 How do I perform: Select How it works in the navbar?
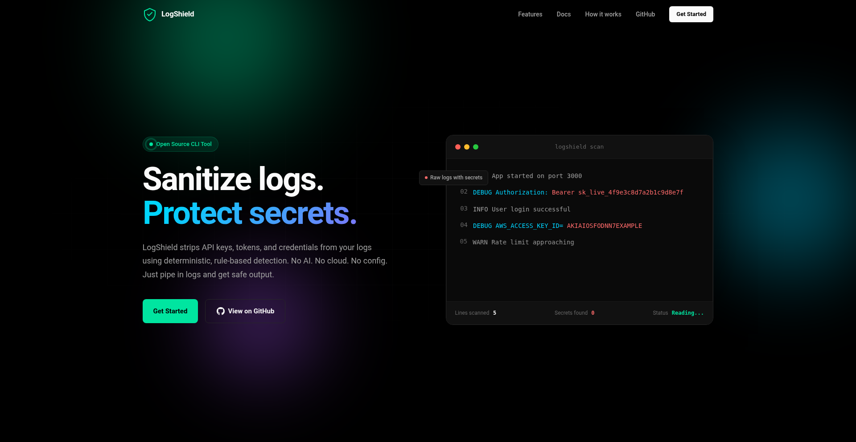tap(603, 14)
